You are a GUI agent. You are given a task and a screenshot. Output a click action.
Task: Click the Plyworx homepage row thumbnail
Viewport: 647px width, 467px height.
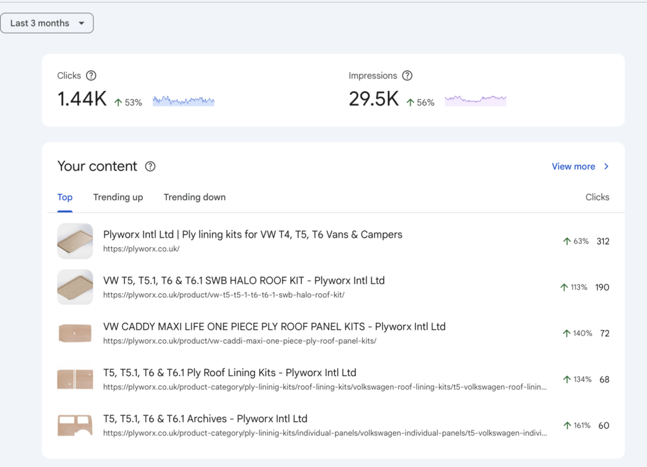click(75, 241)
